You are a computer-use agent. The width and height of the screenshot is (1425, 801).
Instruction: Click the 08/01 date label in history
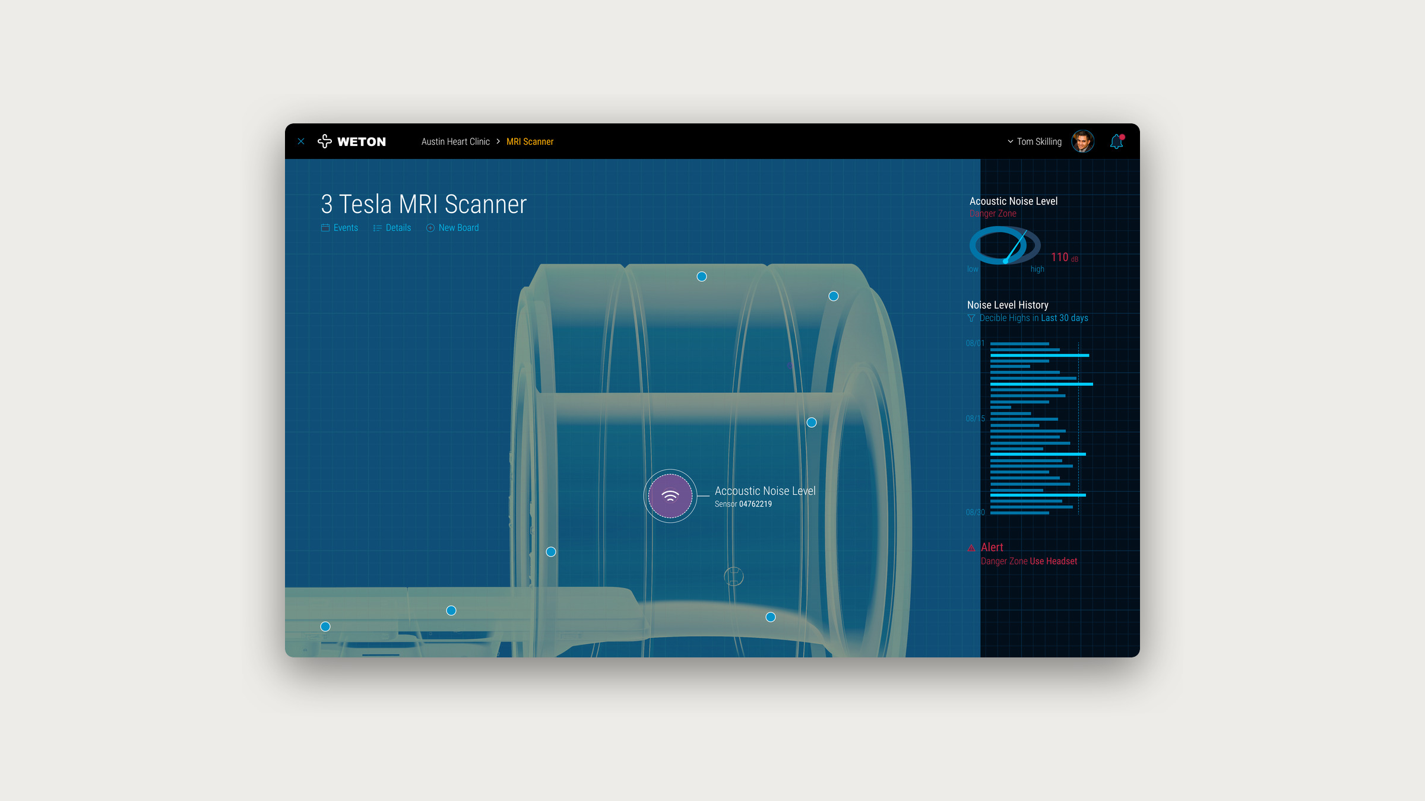[x=975, y=344]
